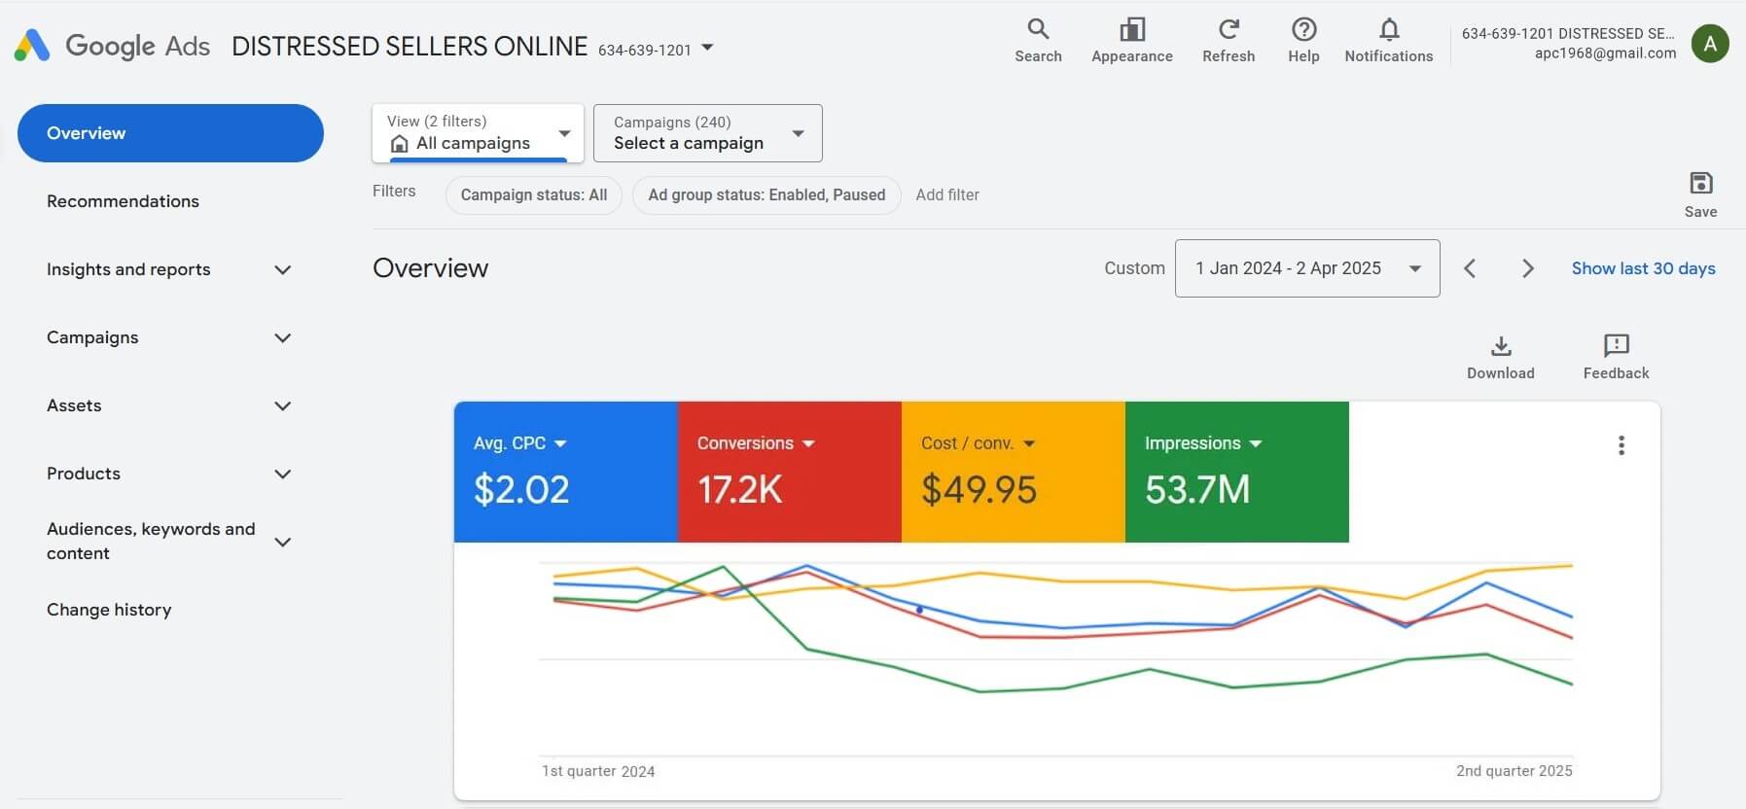Click the Refresh icon

point(1229,41)
